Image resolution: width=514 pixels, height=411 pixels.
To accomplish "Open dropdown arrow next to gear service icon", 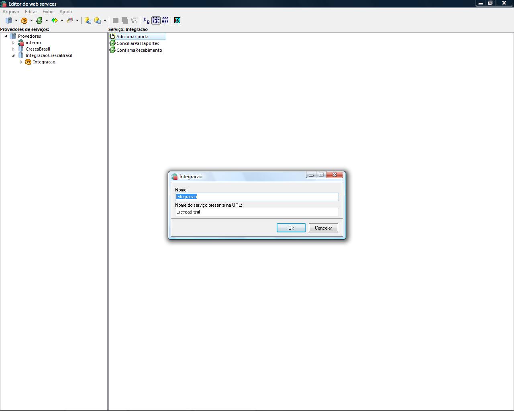I will click(x=31, y=20).
